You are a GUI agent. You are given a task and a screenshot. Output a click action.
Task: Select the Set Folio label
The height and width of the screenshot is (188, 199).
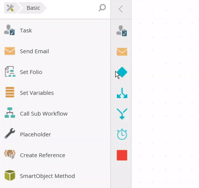[31, 72]
